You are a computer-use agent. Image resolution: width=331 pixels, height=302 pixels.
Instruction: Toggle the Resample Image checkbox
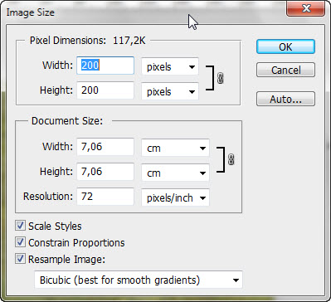click(20, 259)
